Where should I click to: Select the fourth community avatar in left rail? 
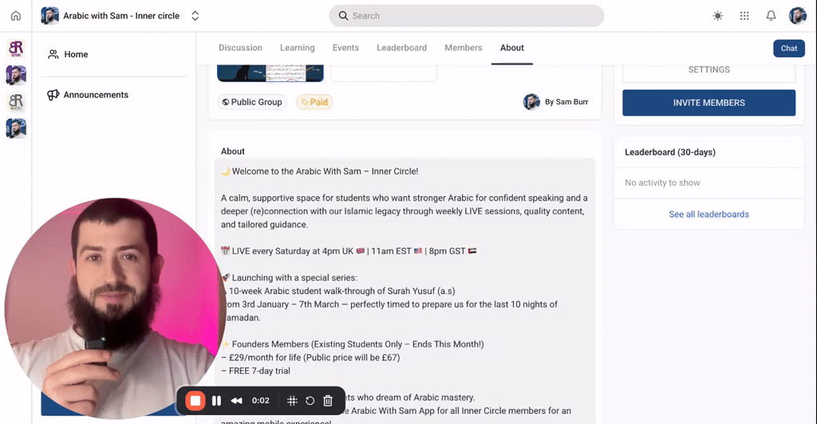pos(16,128)
